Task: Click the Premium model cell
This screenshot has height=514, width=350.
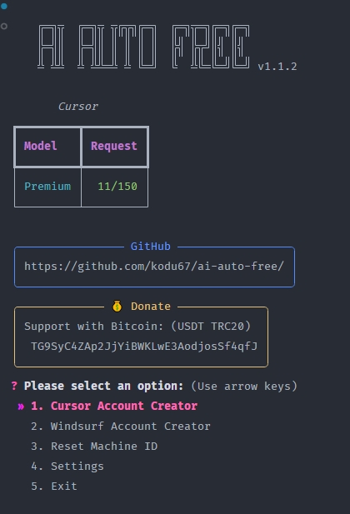Action: coord(47,187)
